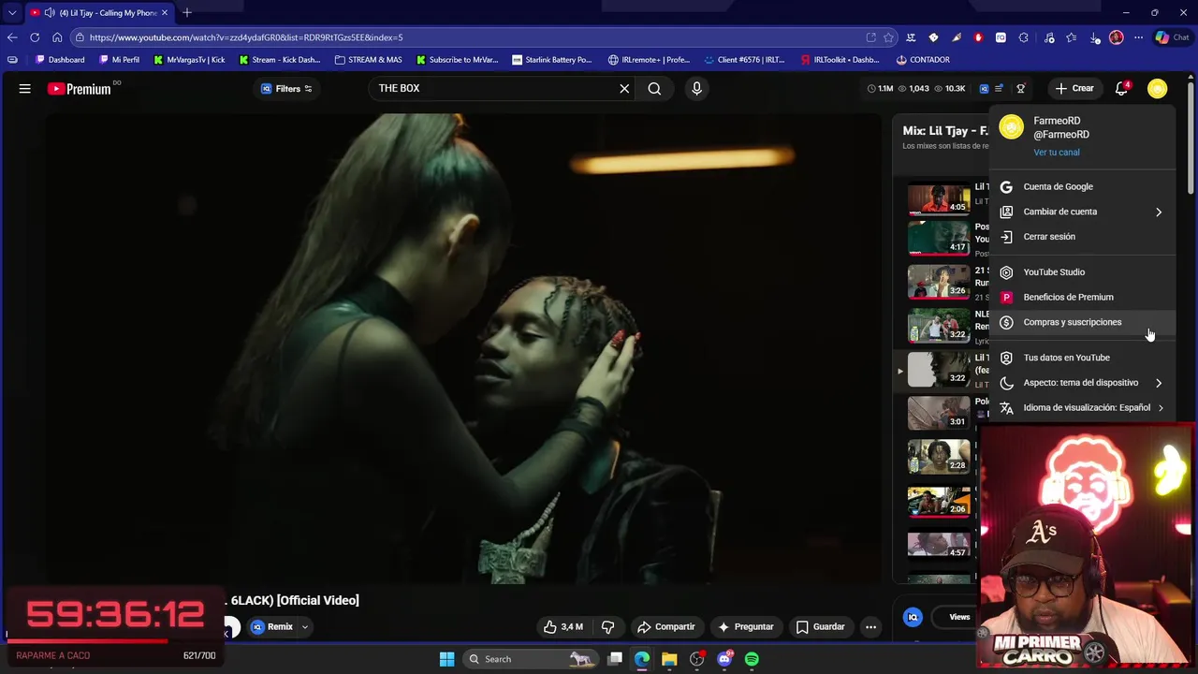Open the browser extensions puzzle icon
The image size is (1198, 674).
1023,37
